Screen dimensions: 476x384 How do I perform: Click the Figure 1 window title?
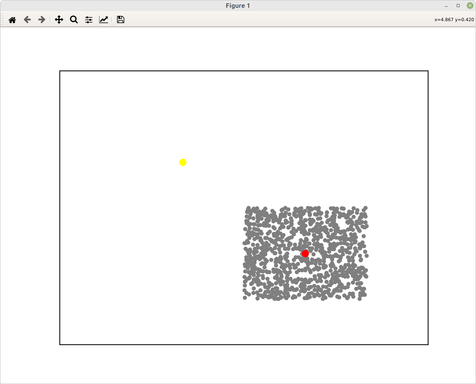(238, 6)
